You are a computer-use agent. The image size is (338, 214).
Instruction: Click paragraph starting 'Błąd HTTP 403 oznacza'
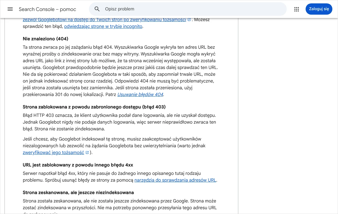click(119, 122)
